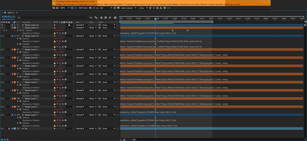Toggle adjustment layer switch on Shape Layer 12
Viewport: 307px width, 141px height.
[69, 25]
